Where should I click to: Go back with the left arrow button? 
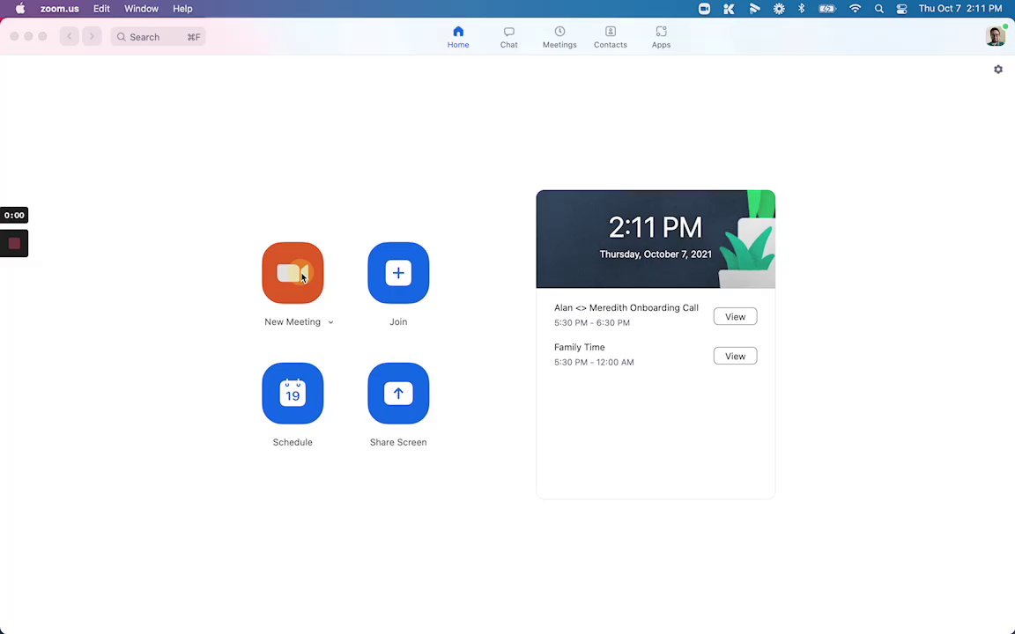click(70, 37)
